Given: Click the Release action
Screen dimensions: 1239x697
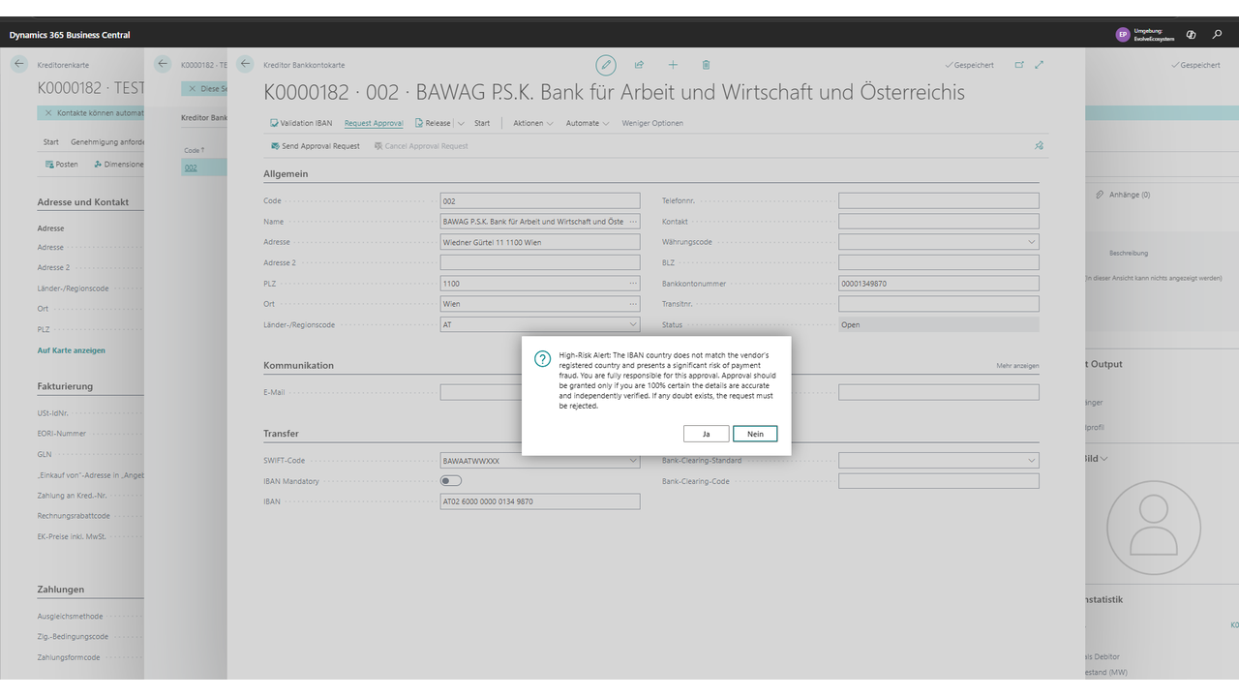Looking at the screenshot, I should pyautogui.click(x=433, y=123).
